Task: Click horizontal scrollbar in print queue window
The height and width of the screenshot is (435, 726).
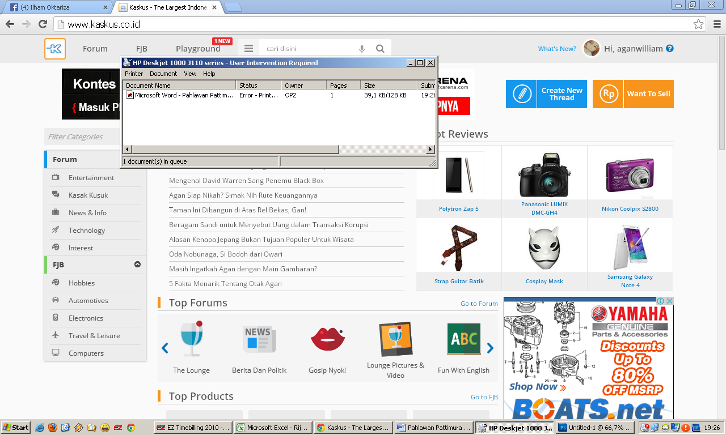Action: [x=235, y=150]
